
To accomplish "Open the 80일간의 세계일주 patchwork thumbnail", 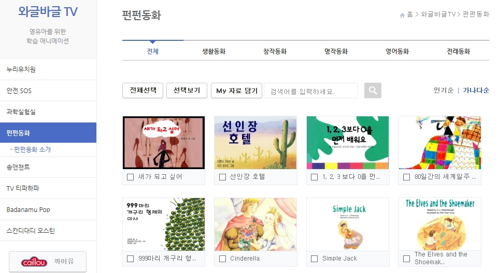I will pyautogui.click(x=440, y=143).
